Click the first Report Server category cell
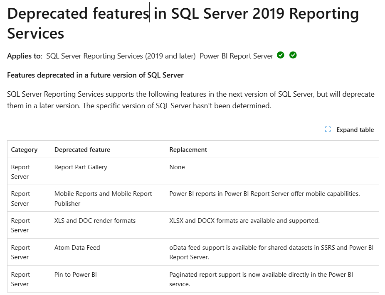The height and width of the screenshot is (295, 385). [x=20, y=171]
